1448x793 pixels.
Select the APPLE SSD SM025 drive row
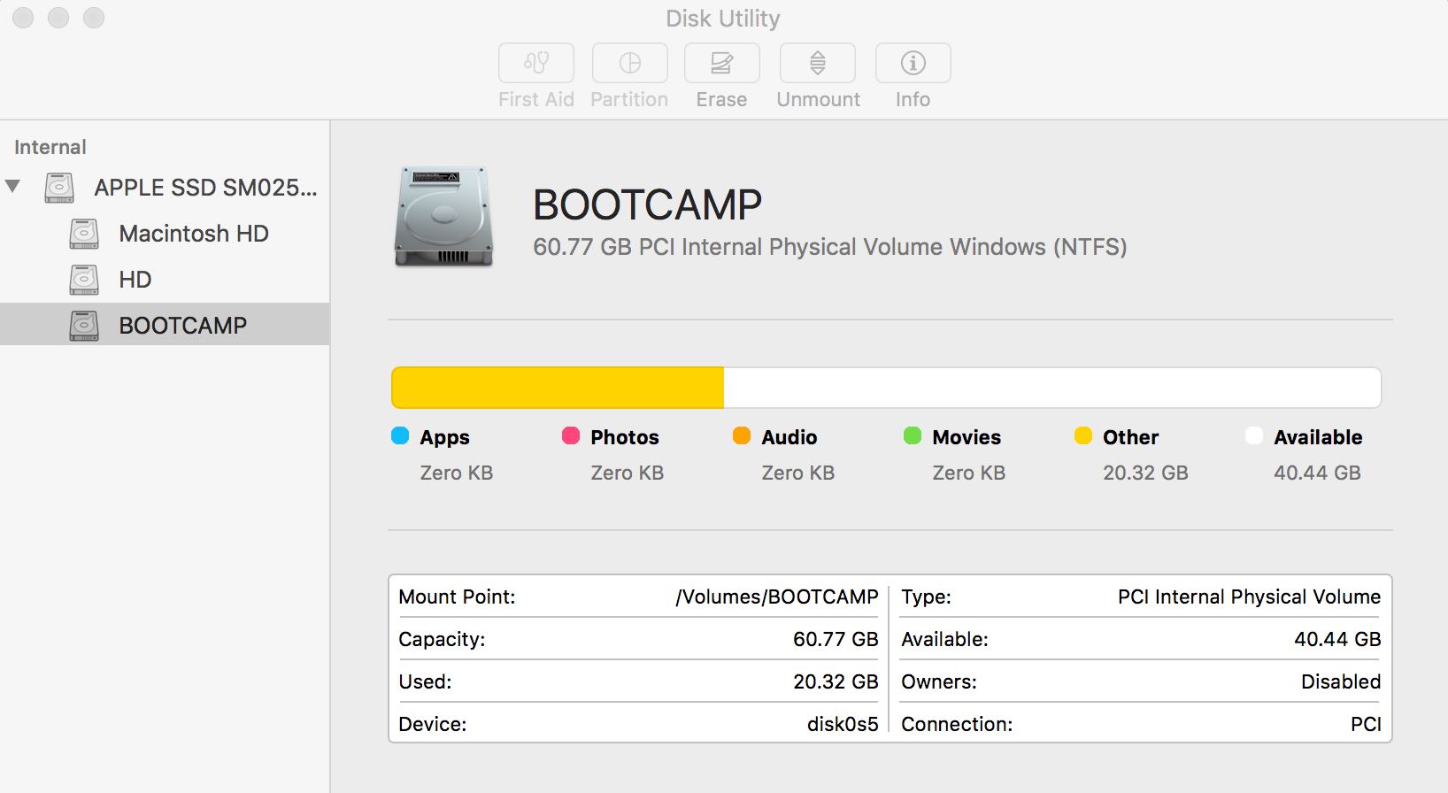point(165,188)
